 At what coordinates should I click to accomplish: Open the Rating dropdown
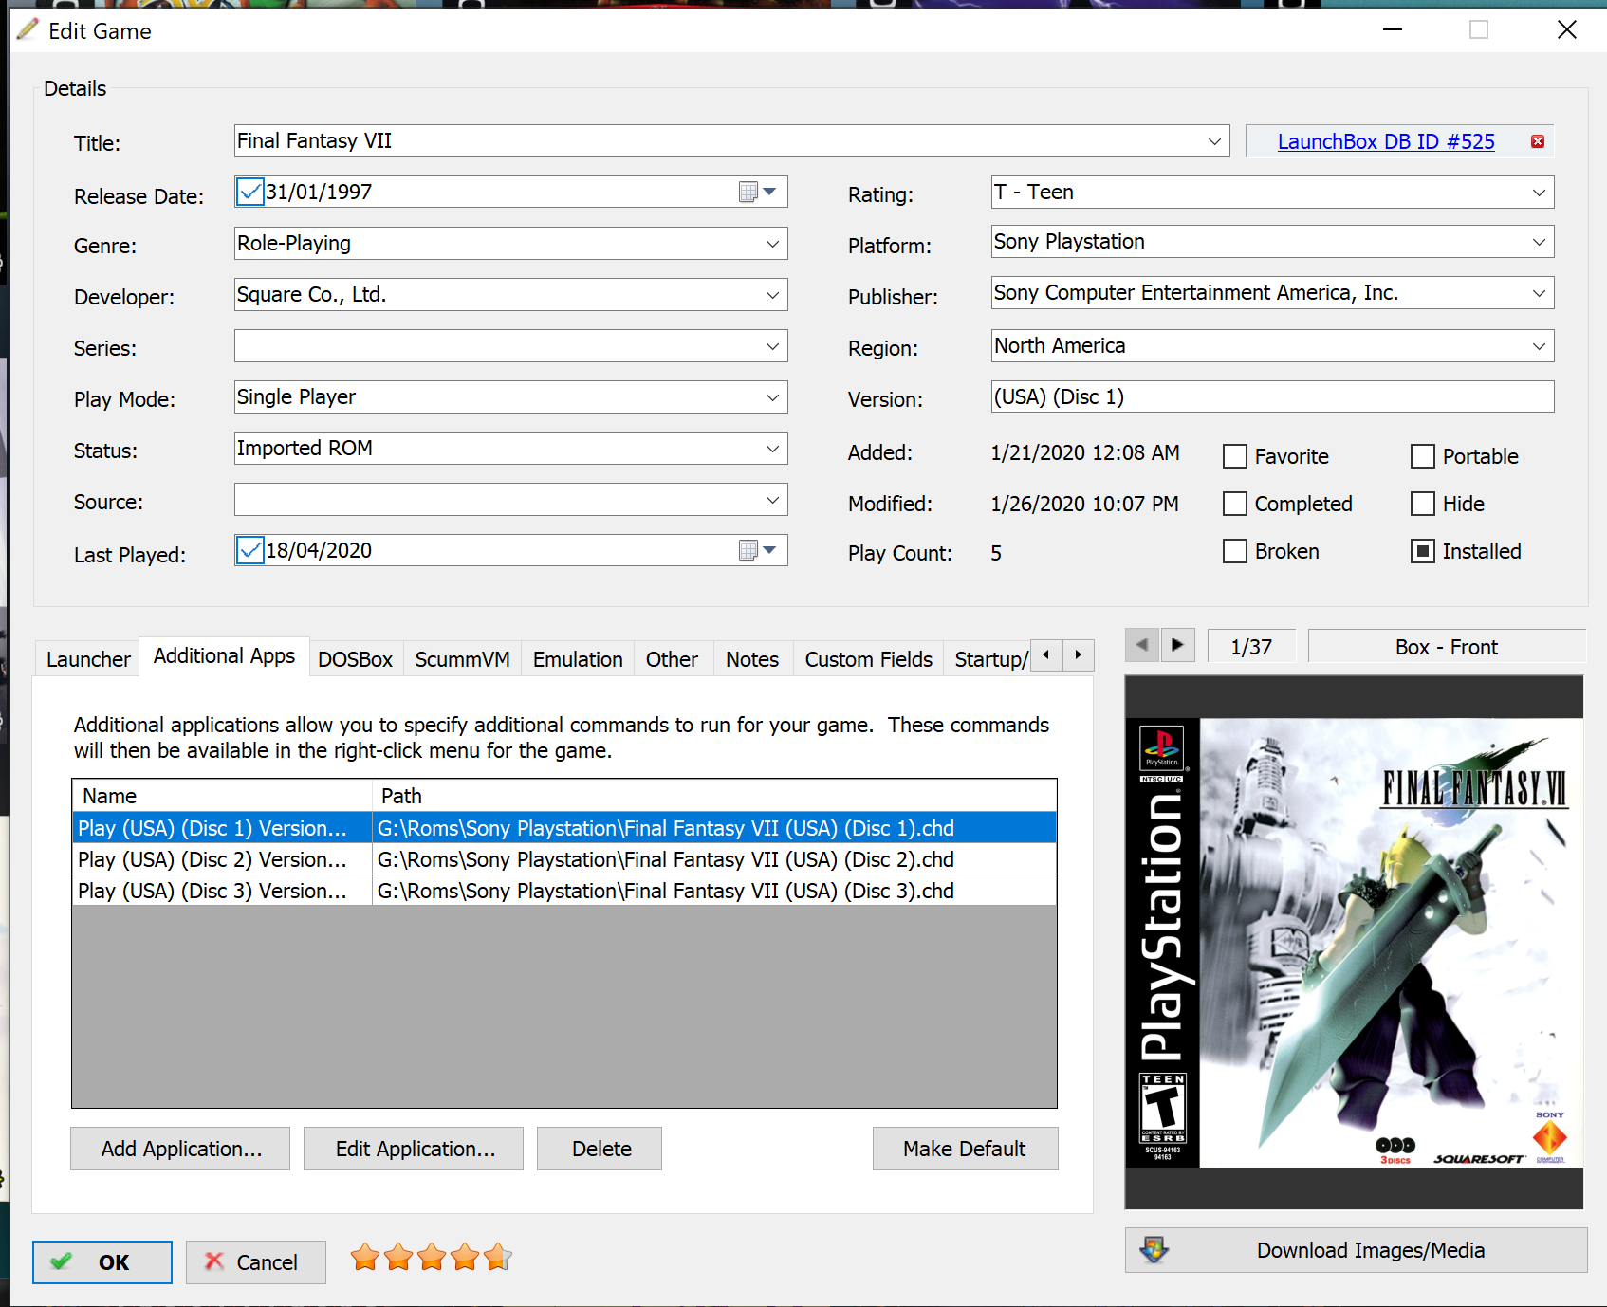1539,193
